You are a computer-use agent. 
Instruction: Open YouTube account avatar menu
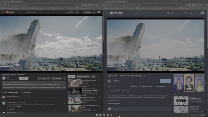[x=99, y=12]
